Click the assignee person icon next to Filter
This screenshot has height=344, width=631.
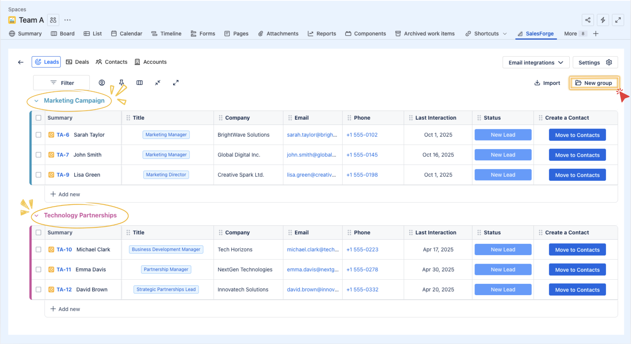point(102,83)
